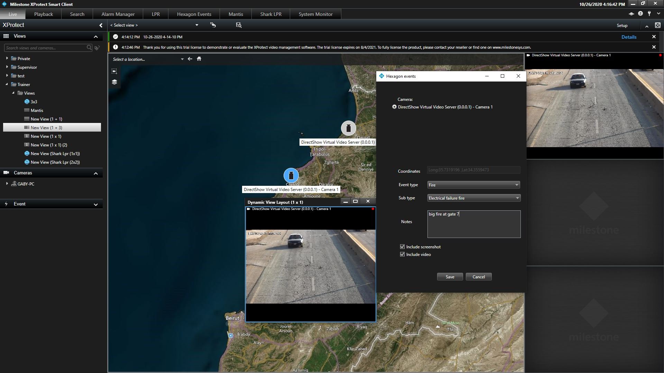Click the map home icon
664x373 pixels.
(x=199, y=59)
